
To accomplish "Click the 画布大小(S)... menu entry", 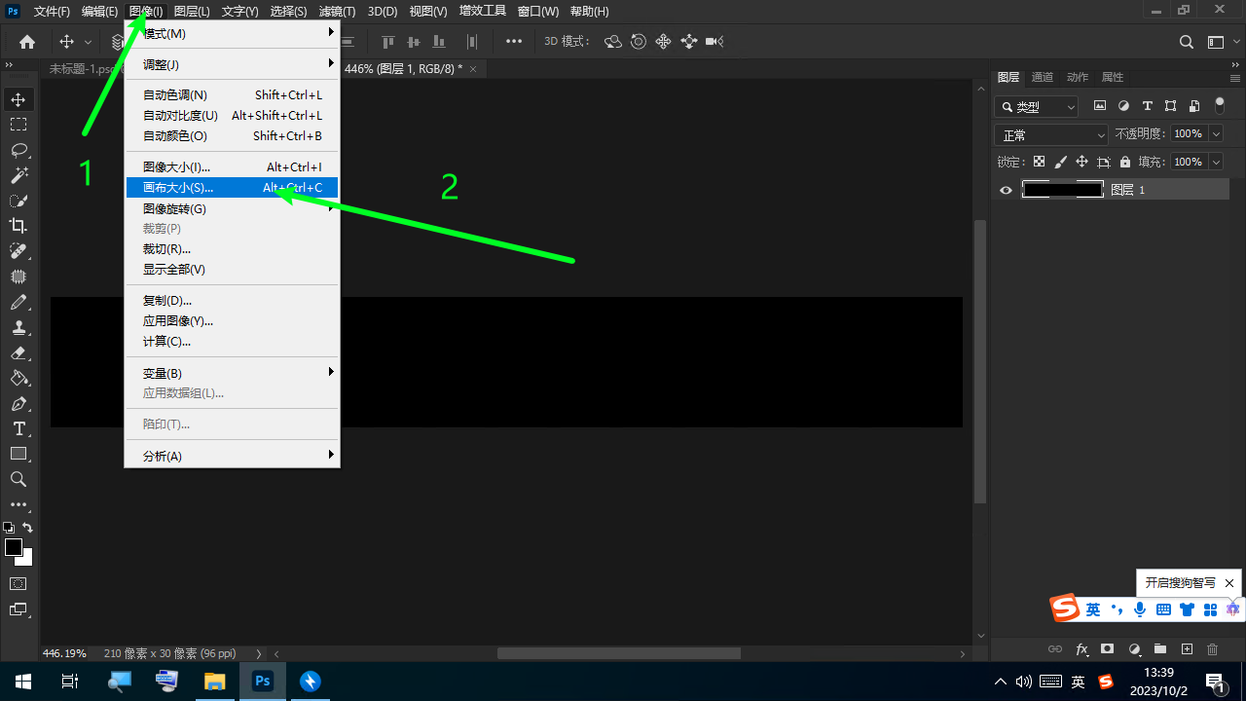I will coord(178,188).
